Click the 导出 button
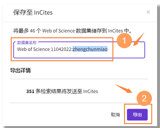This screenshot has width=160, height=128. 137,115
